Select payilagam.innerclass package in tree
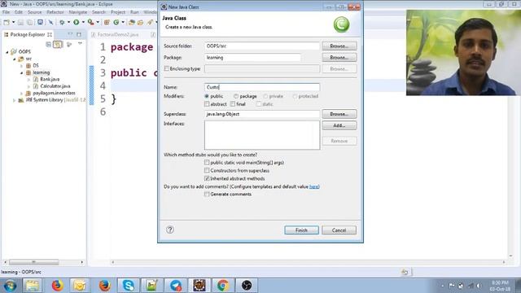Image resolution: width=521 pixels, height=293 pixels. [55, 93]
